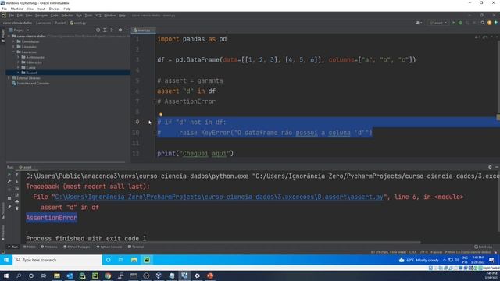Click the Run console horizontal scrollbar
The width and height of the screenshot is (500, 281).
(x=223, y=242)
